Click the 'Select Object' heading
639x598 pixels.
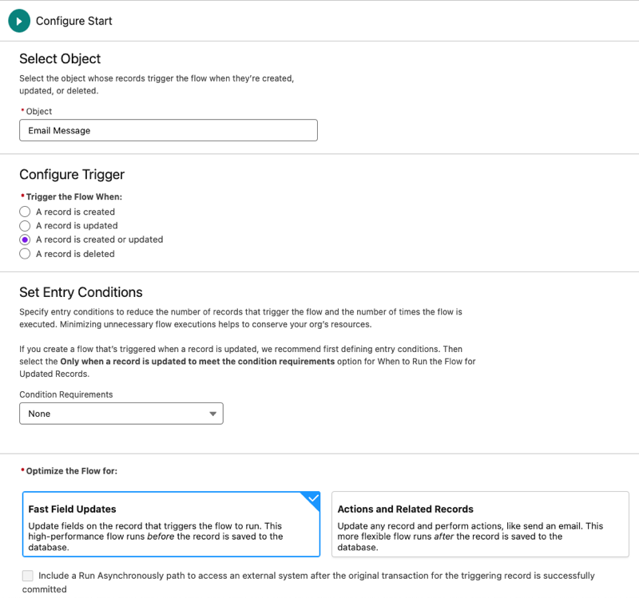60,58
